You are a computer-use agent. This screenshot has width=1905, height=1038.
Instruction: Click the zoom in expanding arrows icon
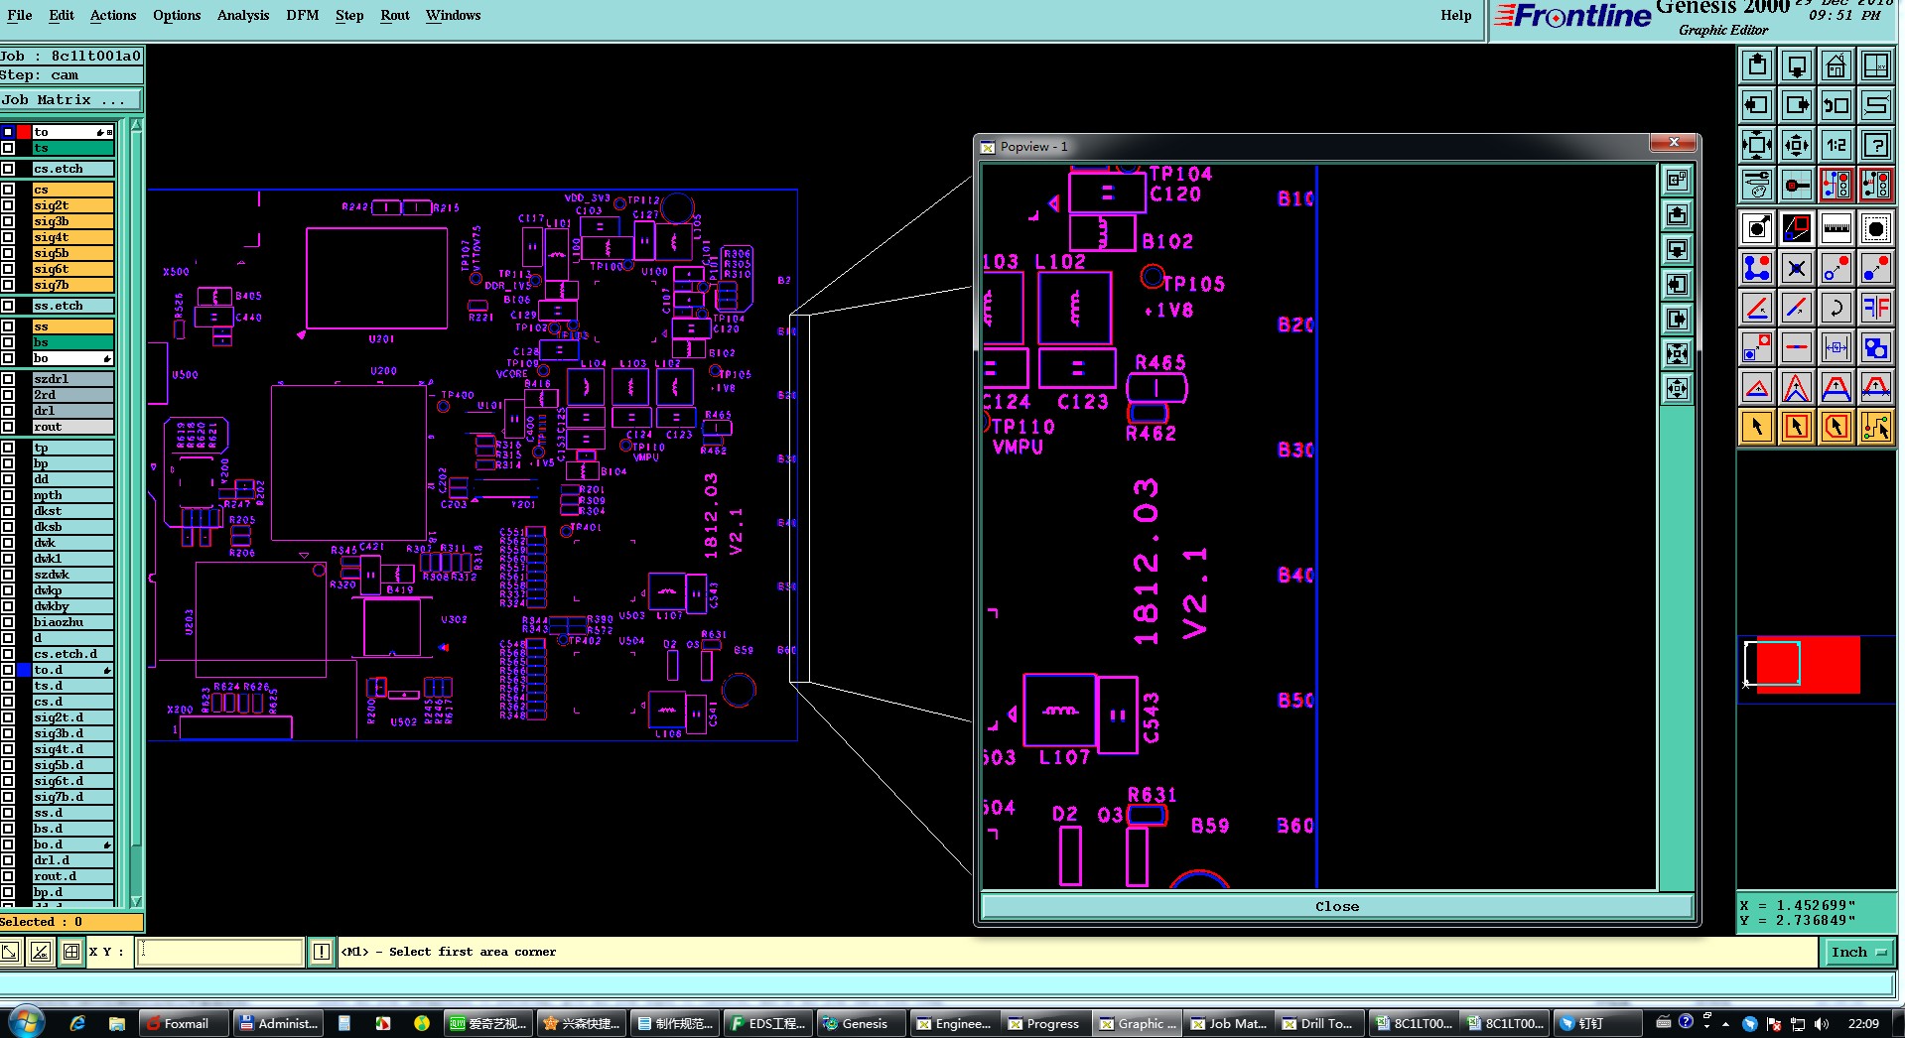pos(1757,145)
